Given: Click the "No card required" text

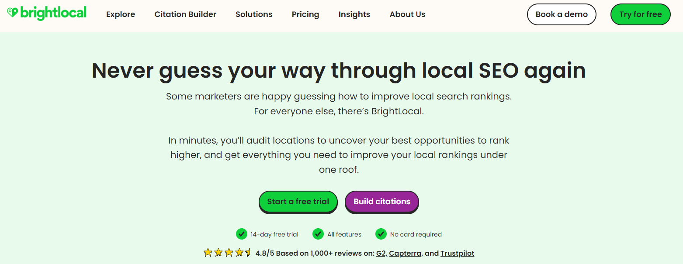Looking at the screenshot, I should point(416,235).
